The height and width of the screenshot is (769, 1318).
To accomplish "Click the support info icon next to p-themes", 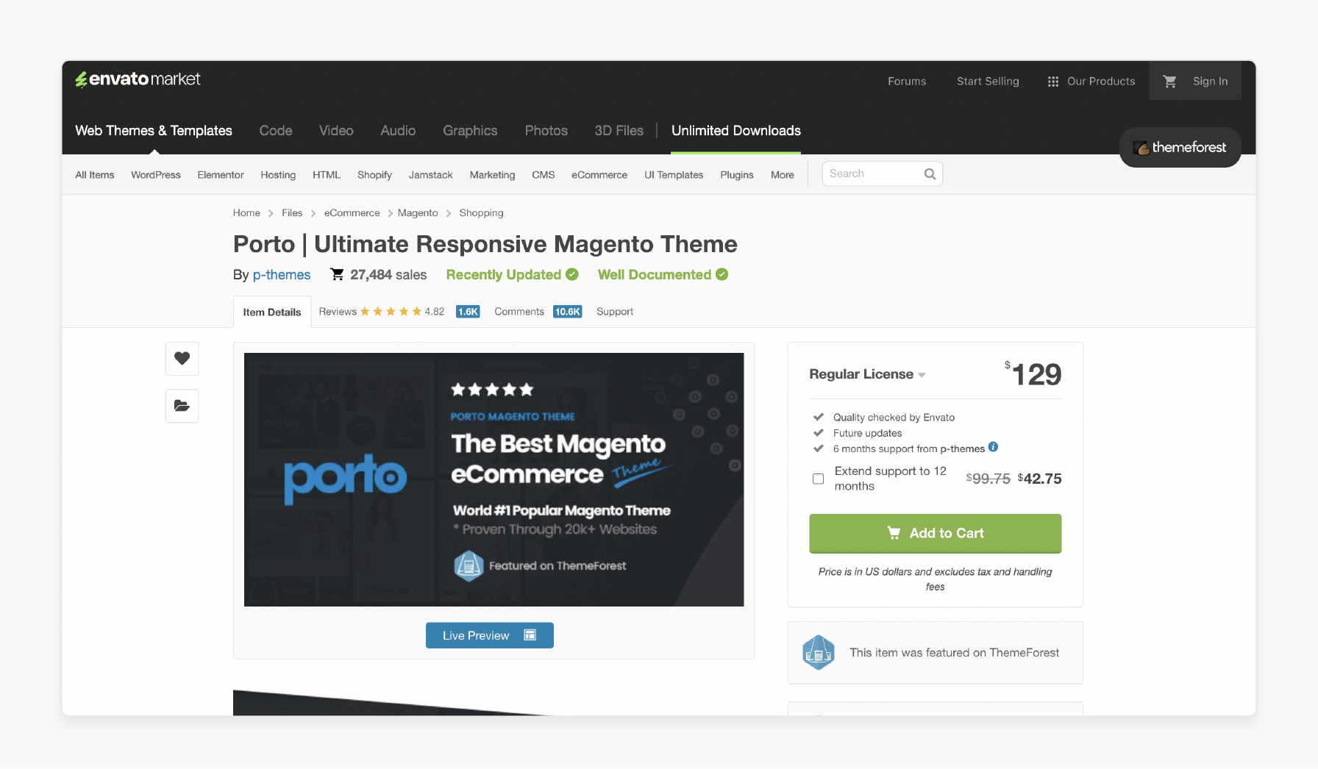I will (x=993, y=447).
